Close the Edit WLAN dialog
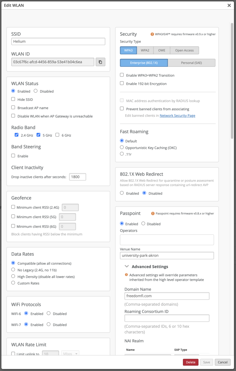Image resolution: width=236 pixels, height=371 pixels. coord(229,5)
